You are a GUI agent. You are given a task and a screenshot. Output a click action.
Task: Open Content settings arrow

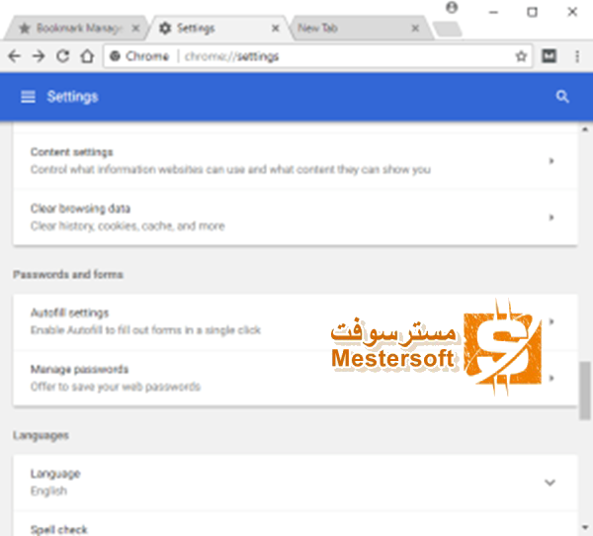point(551,161)
